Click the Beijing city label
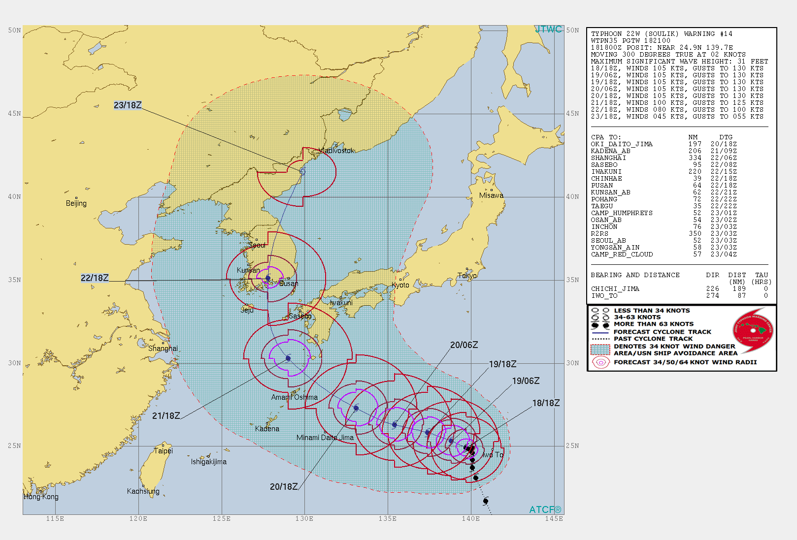 click(76, 203)
